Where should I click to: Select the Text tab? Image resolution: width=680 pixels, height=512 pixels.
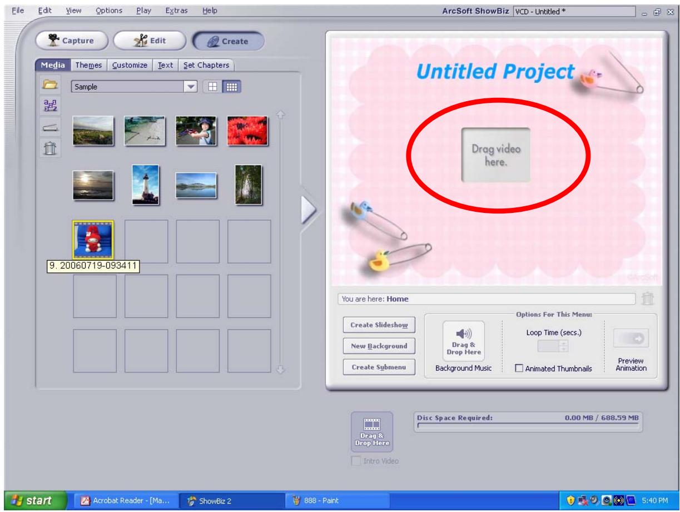click(x=165, y=65)
